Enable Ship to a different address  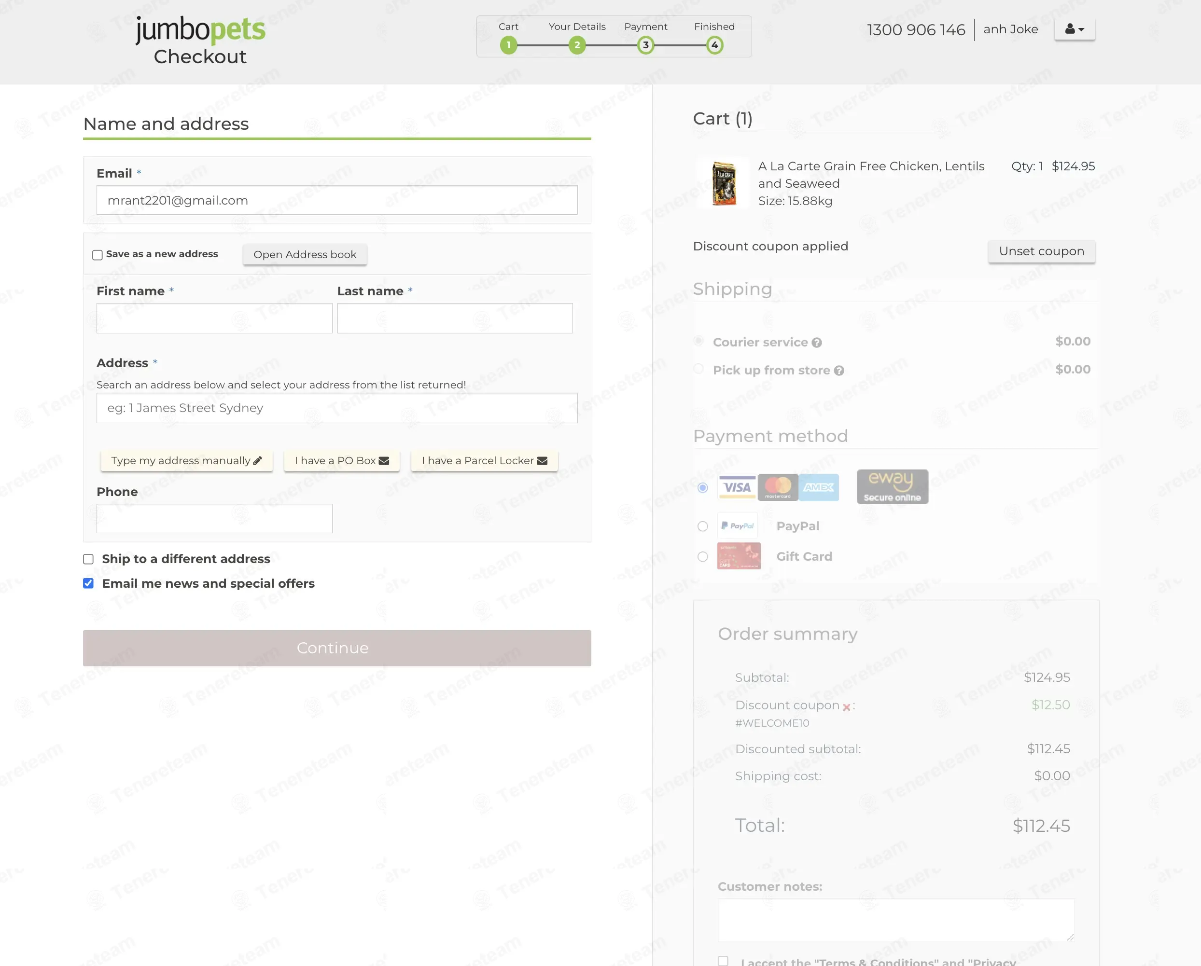pos(88,559)
